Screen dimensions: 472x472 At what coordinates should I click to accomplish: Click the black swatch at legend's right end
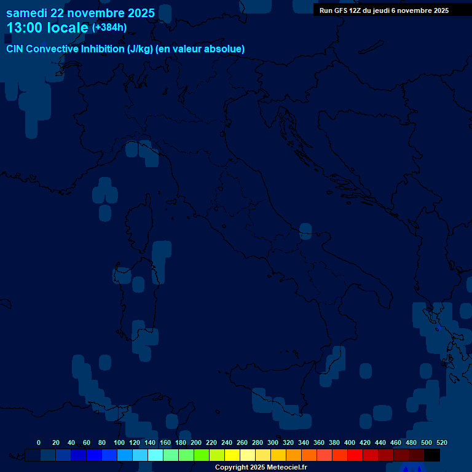tap(432, 455)
